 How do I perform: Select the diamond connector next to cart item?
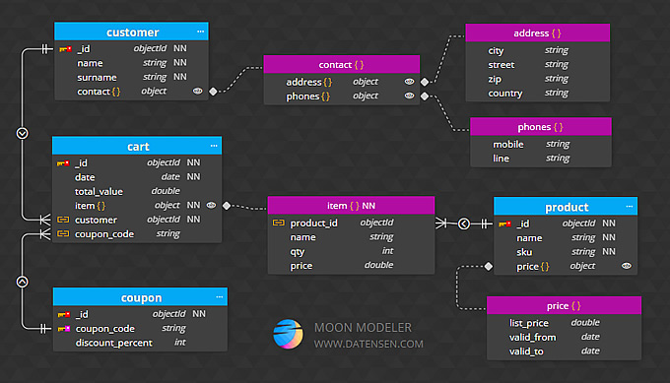[x=227, y=206]
